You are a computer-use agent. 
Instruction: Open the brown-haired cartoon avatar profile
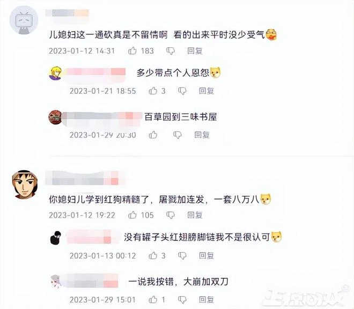[x=25, y=185]
